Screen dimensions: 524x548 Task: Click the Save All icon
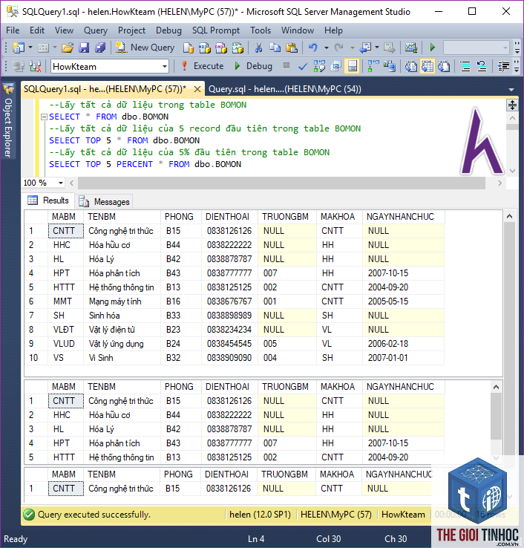(x=100, y=48)
